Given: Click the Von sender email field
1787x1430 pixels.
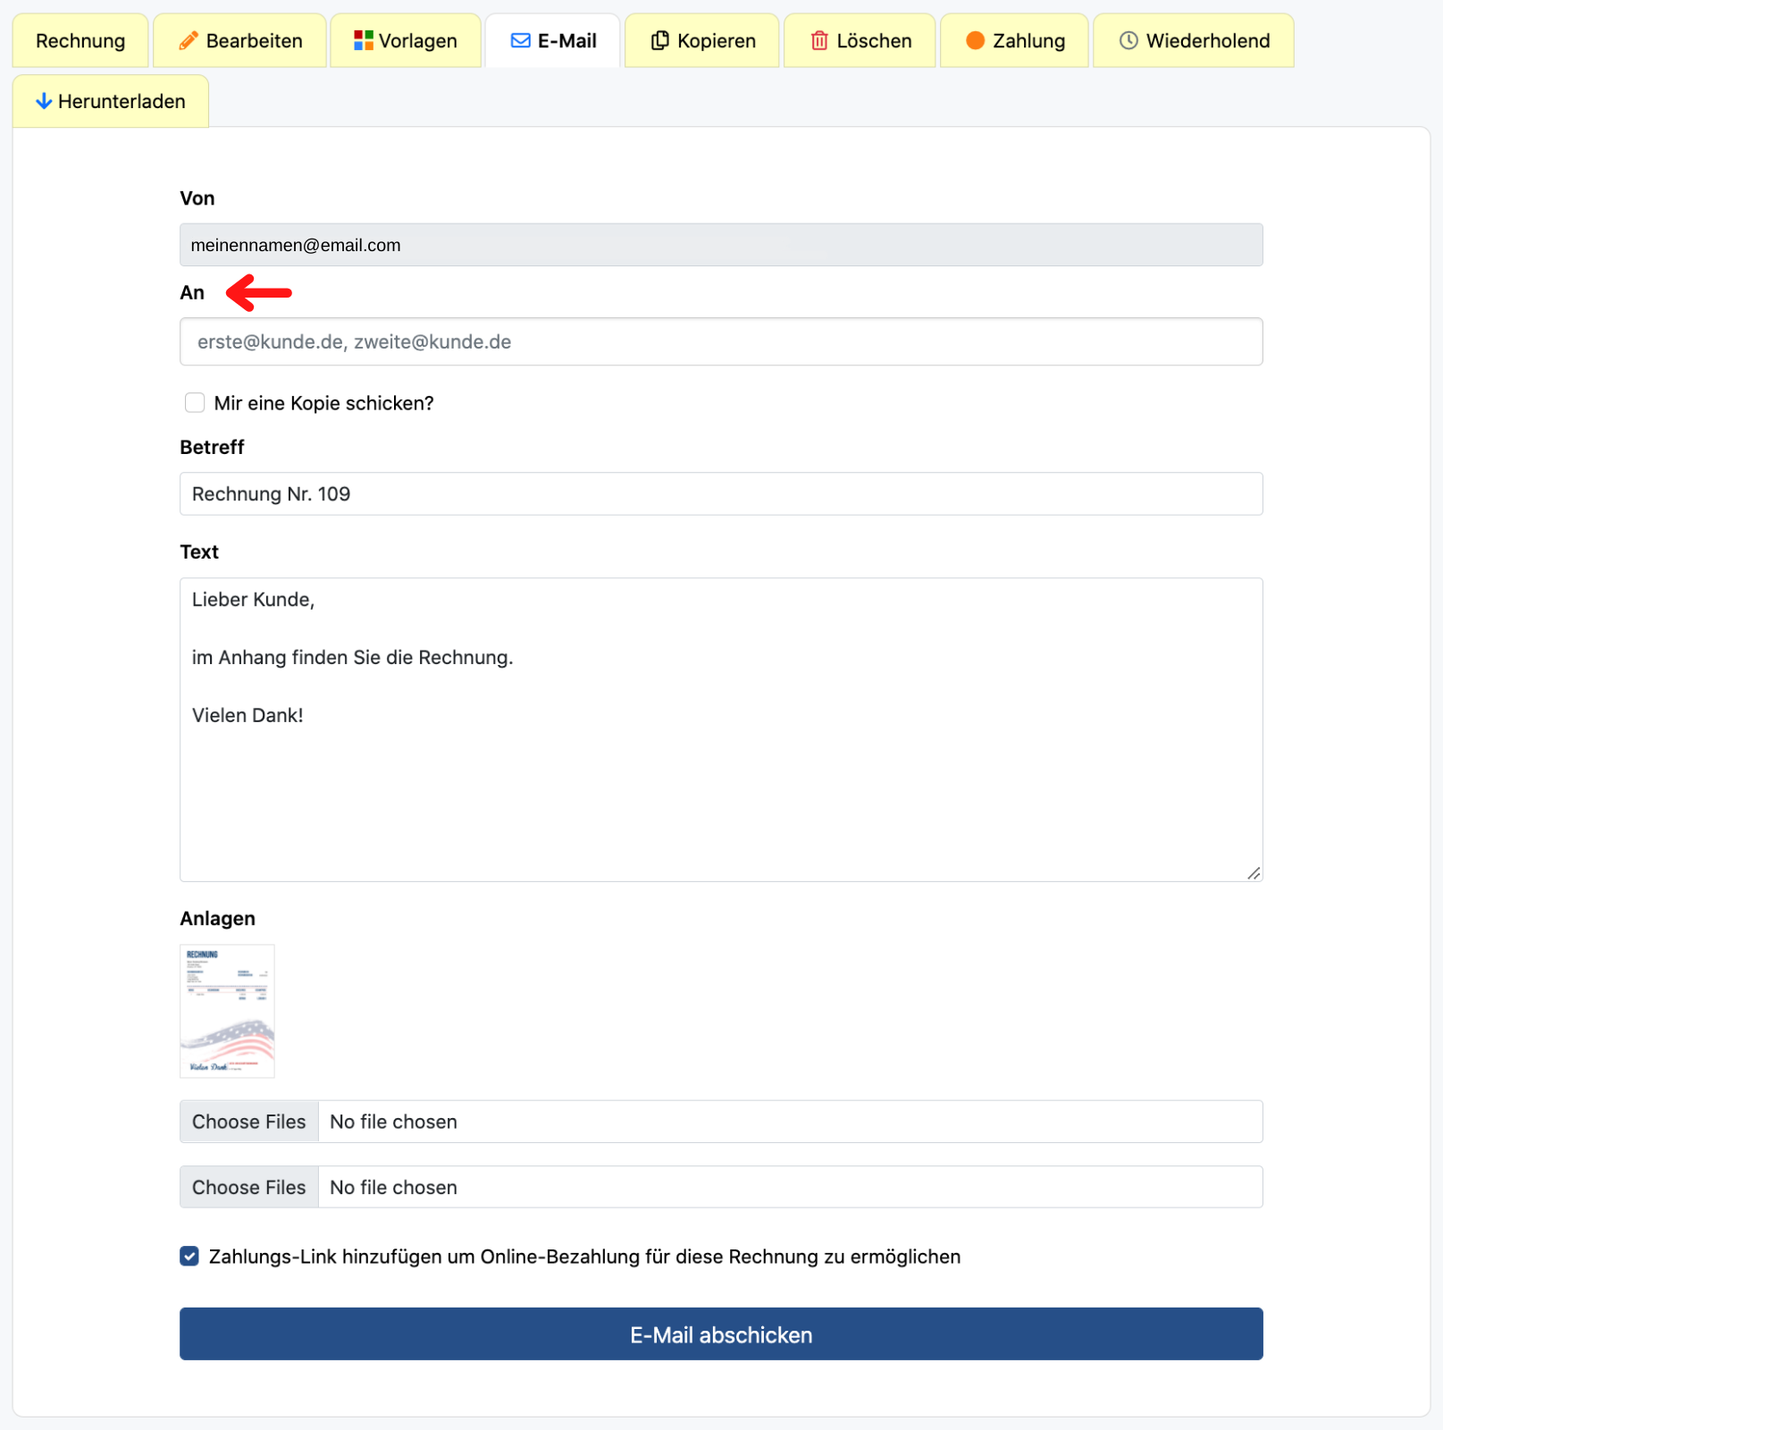Looking at the screenshot, I should 721,245.
